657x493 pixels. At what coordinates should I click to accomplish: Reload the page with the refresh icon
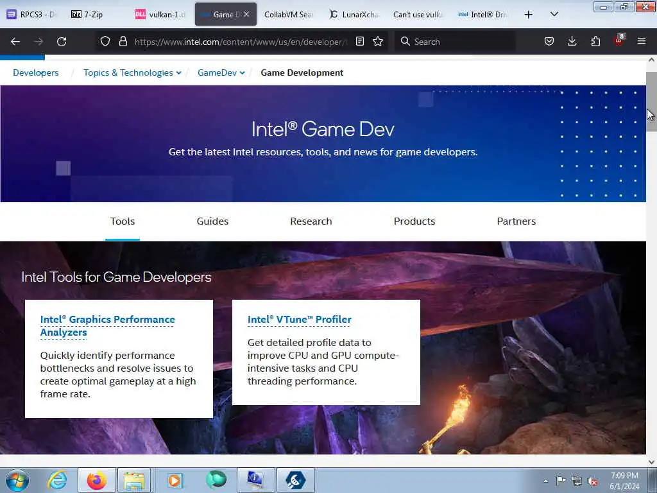point(62,42)
